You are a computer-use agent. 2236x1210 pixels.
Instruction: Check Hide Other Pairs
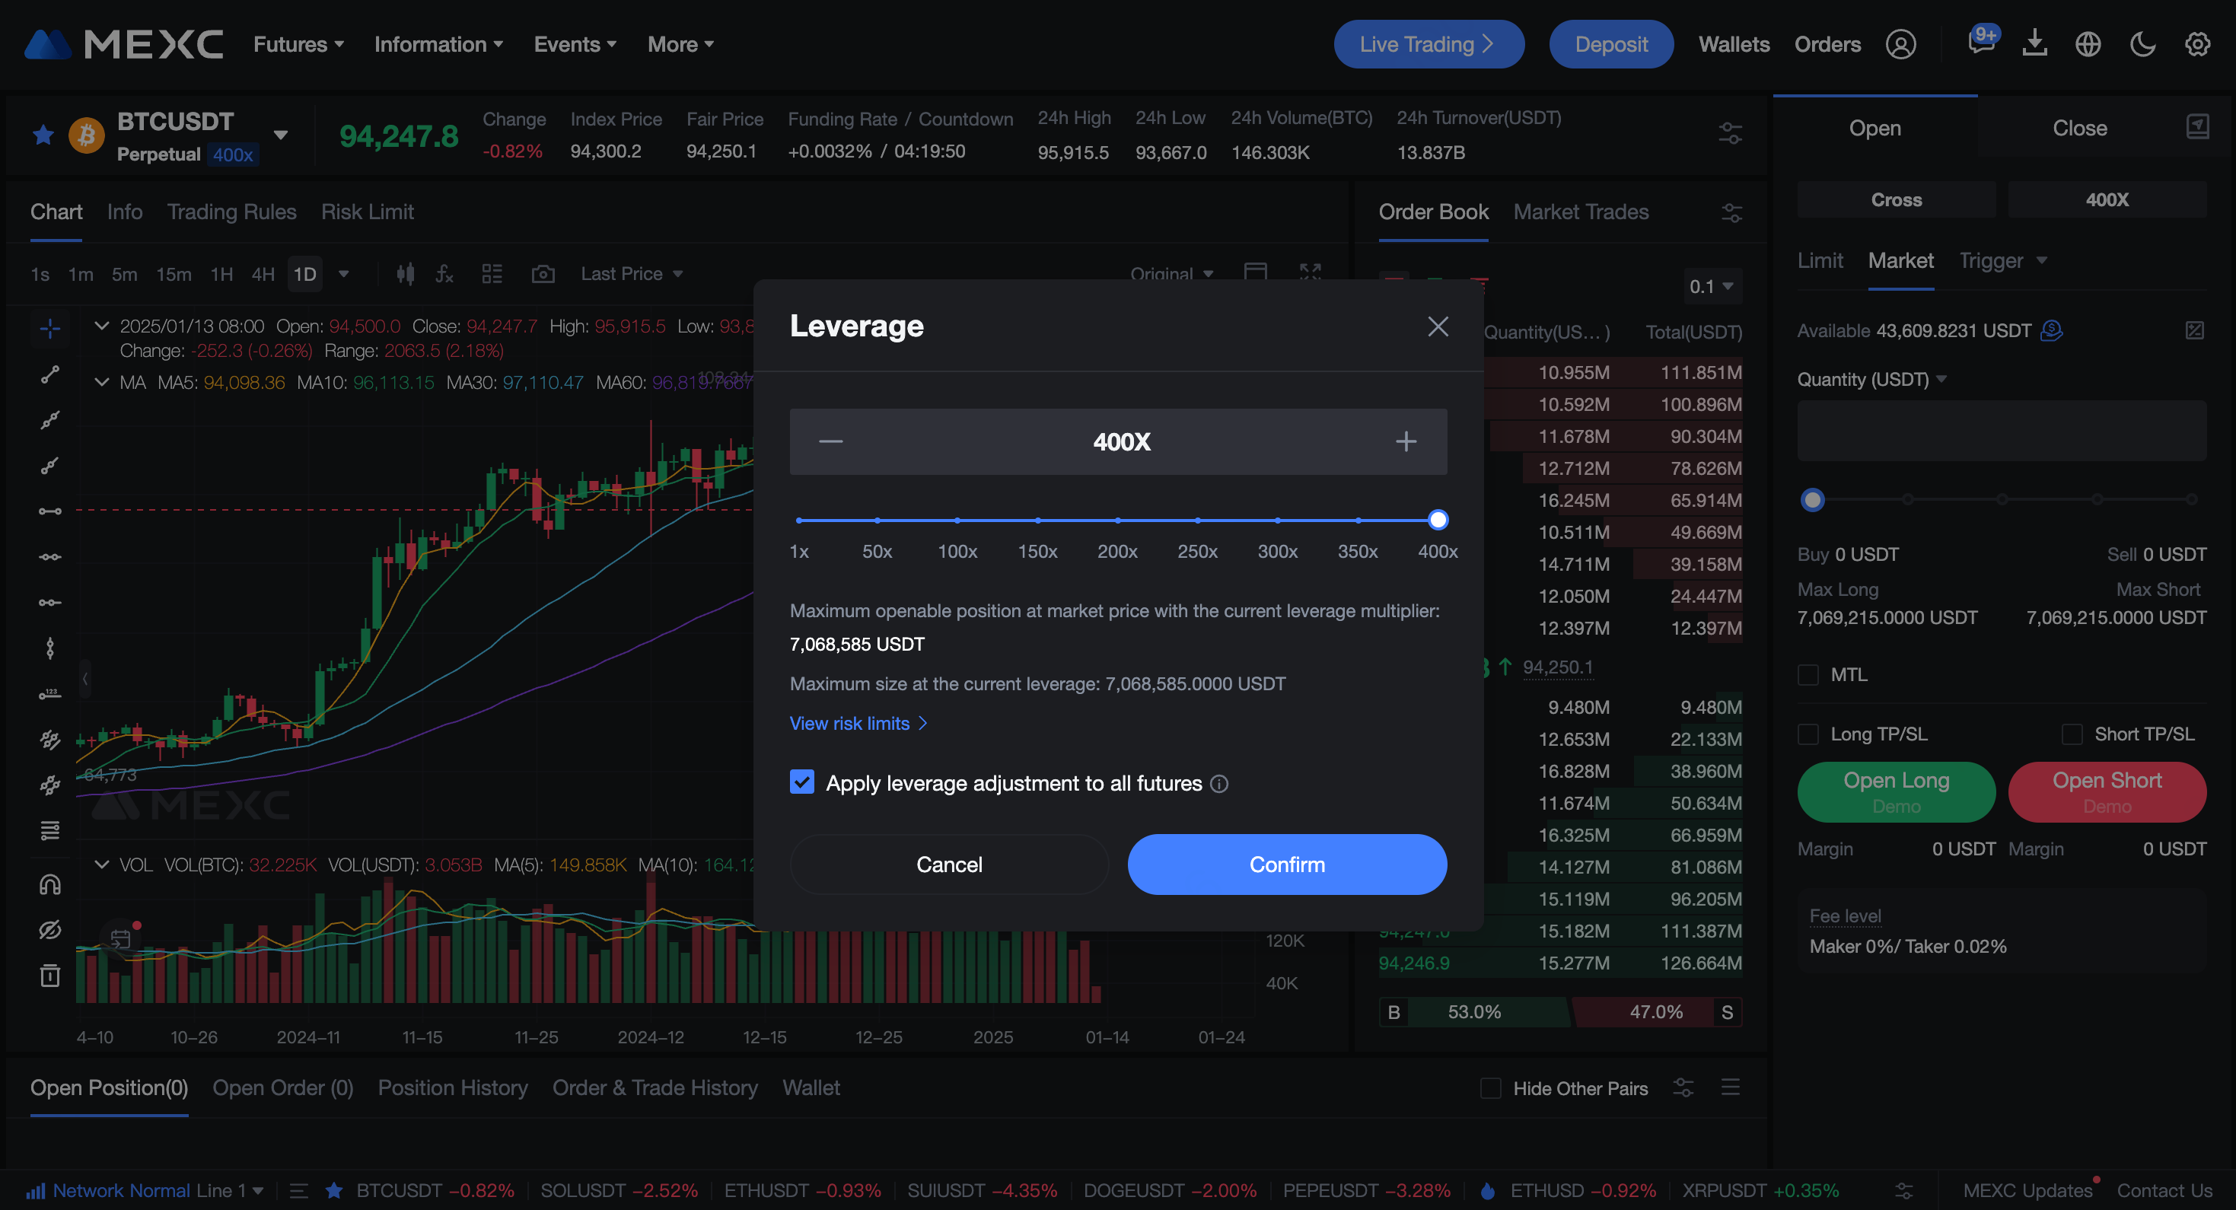(1490, 1087)
